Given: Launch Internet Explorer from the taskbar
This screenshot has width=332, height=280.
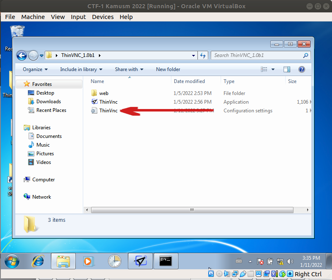Looking at the screenshot, I should coord(38,261).
